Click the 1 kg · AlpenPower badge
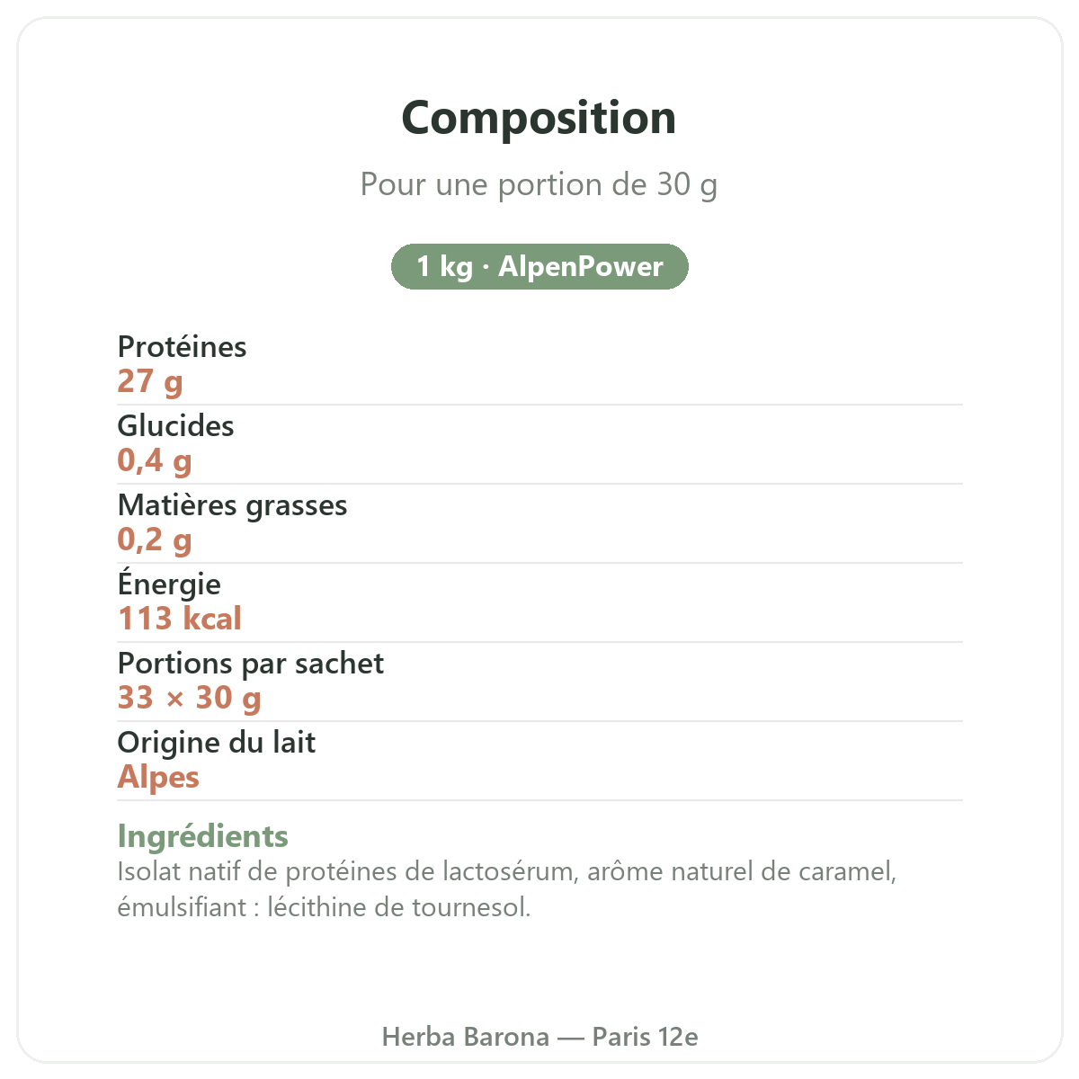This screenshot has width=1079, height=1079. point(539,267)
